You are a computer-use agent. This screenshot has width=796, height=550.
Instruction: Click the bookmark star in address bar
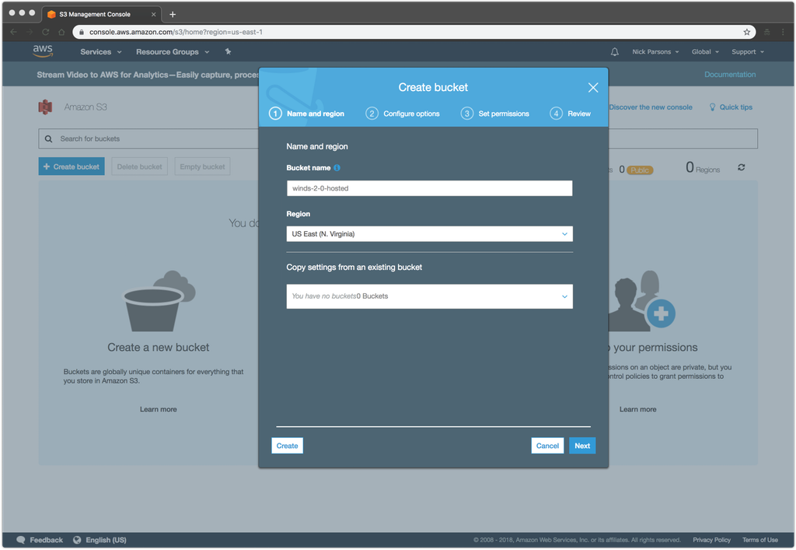pyautogui.click(x=746, y=32)
